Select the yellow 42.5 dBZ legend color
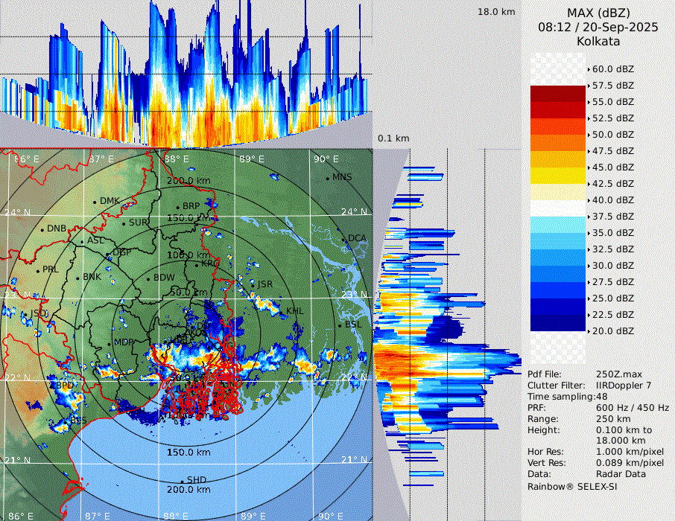The width and height of the screenshot is (675, 521). [x=558, y=176]
